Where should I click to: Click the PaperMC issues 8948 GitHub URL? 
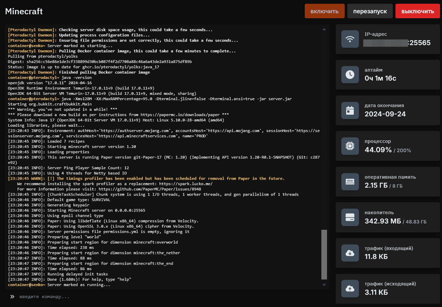150,189
